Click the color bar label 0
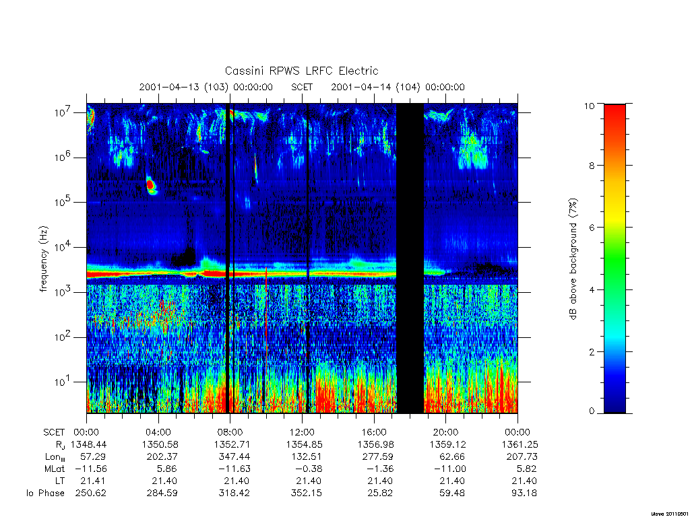 592,411
